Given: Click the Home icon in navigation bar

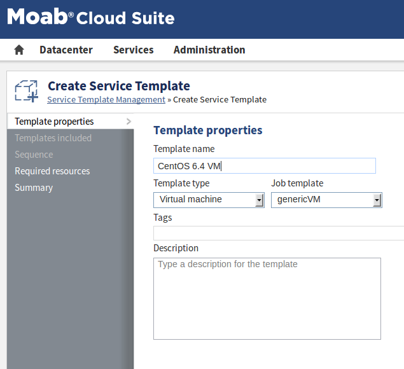Looking at the screenshot, I should tap(19, 50).
